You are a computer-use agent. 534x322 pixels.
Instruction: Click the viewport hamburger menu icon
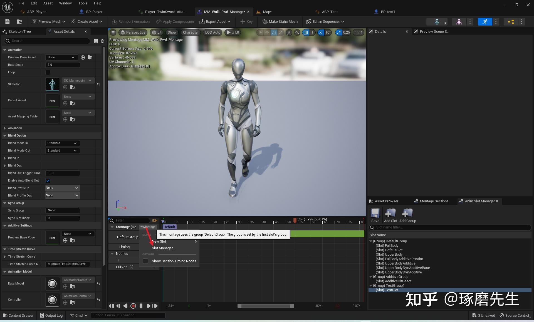[x=113, y=32]
